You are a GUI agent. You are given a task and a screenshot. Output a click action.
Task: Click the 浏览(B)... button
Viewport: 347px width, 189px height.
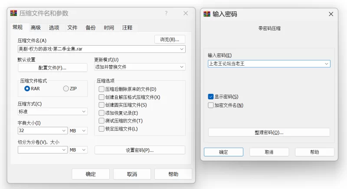(170, 40)
